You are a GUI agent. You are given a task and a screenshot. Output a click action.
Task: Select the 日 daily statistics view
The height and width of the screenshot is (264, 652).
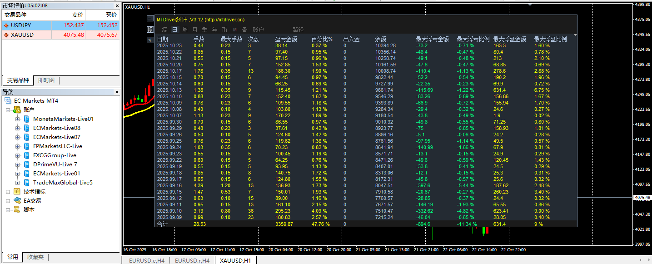[174, 30]
